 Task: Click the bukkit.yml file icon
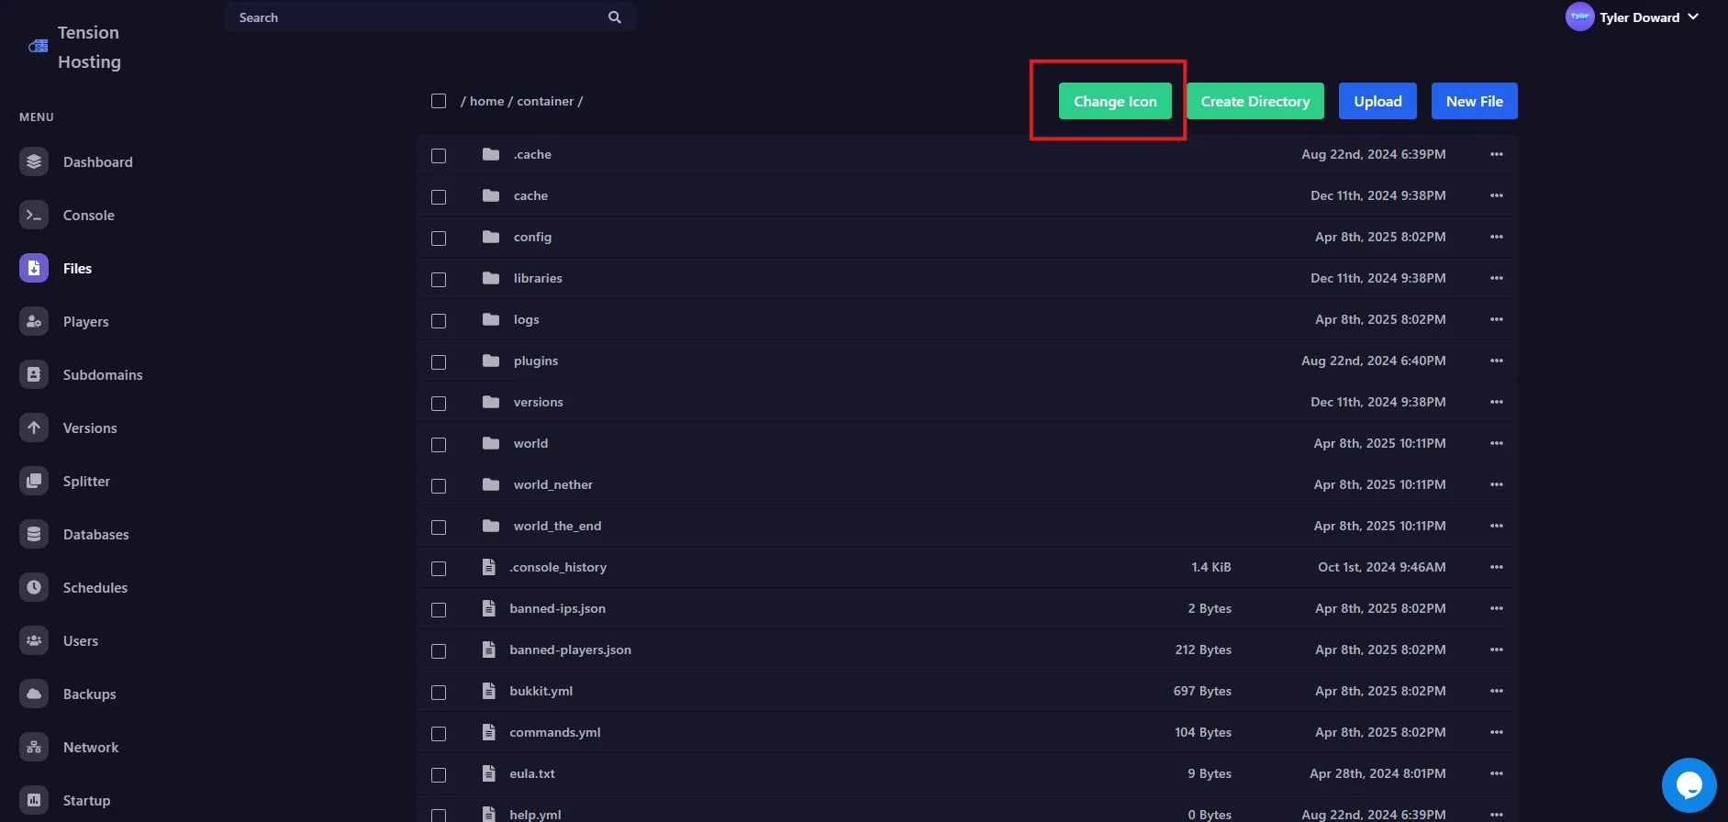click(x=489, y=691)
